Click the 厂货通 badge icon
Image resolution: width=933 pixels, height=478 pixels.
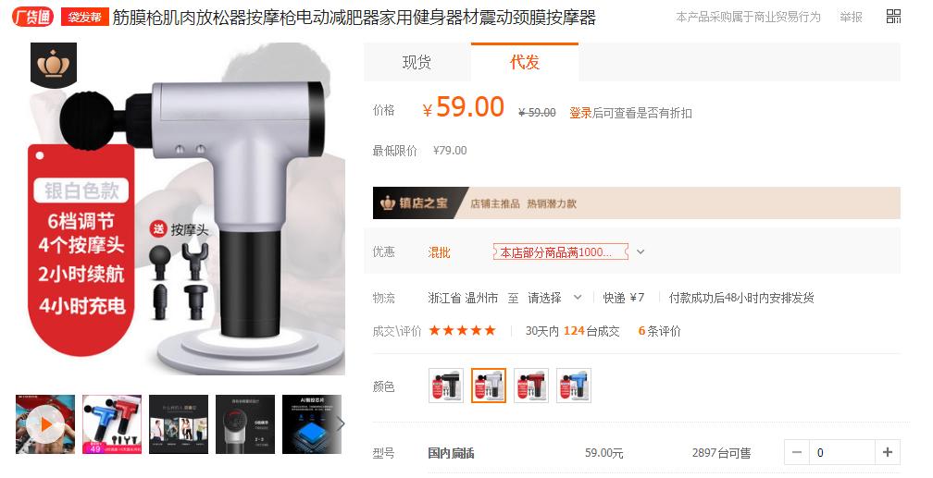(x=33, y=18)
